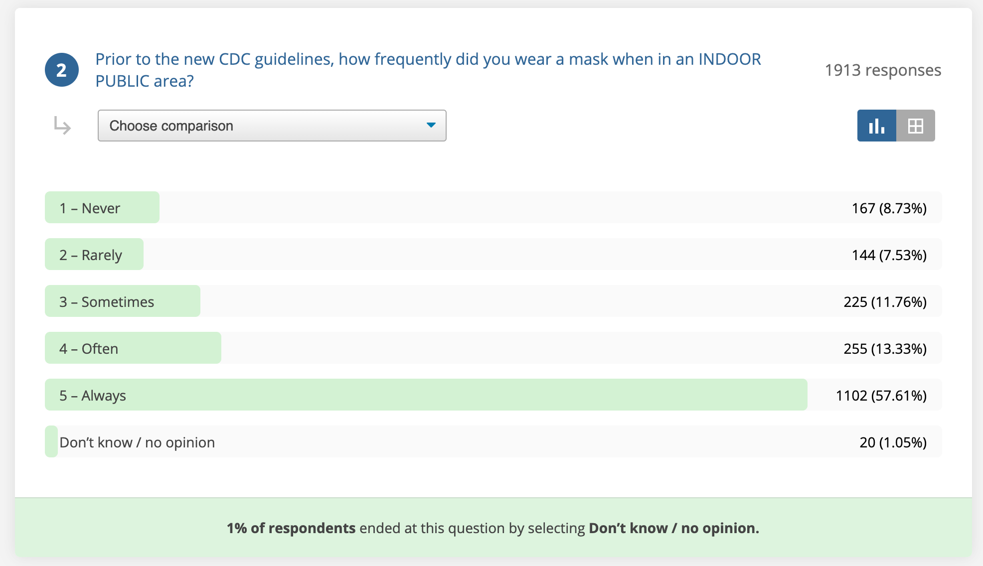Select the '1 – Never' bar
This screenshot has height=566, width=983.
pos(102,207)
